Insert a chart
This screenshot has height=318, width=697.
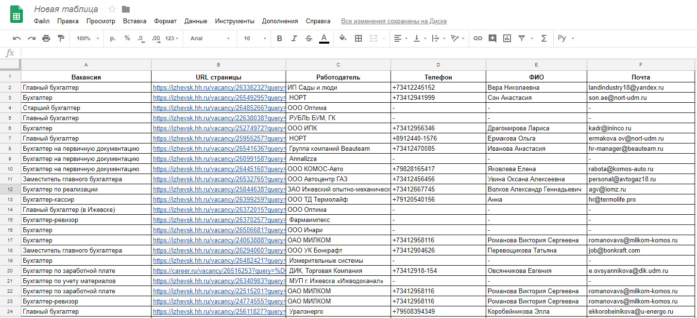507,38
